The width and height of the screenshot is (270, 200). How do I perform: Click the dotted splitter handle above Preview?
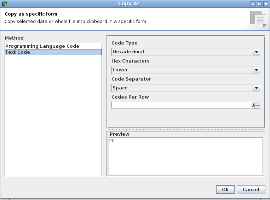[x=186, y=130]
